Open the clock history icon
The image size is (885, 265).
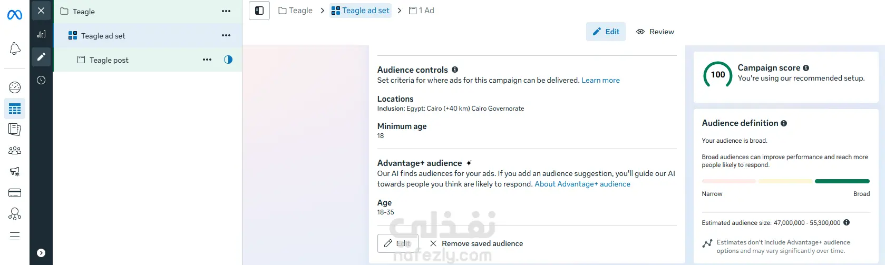[41, 80]
